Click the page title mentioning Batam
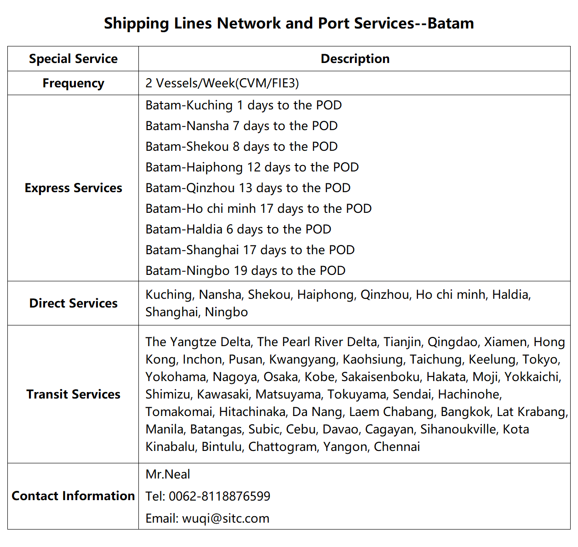 (x=289, y=23)
